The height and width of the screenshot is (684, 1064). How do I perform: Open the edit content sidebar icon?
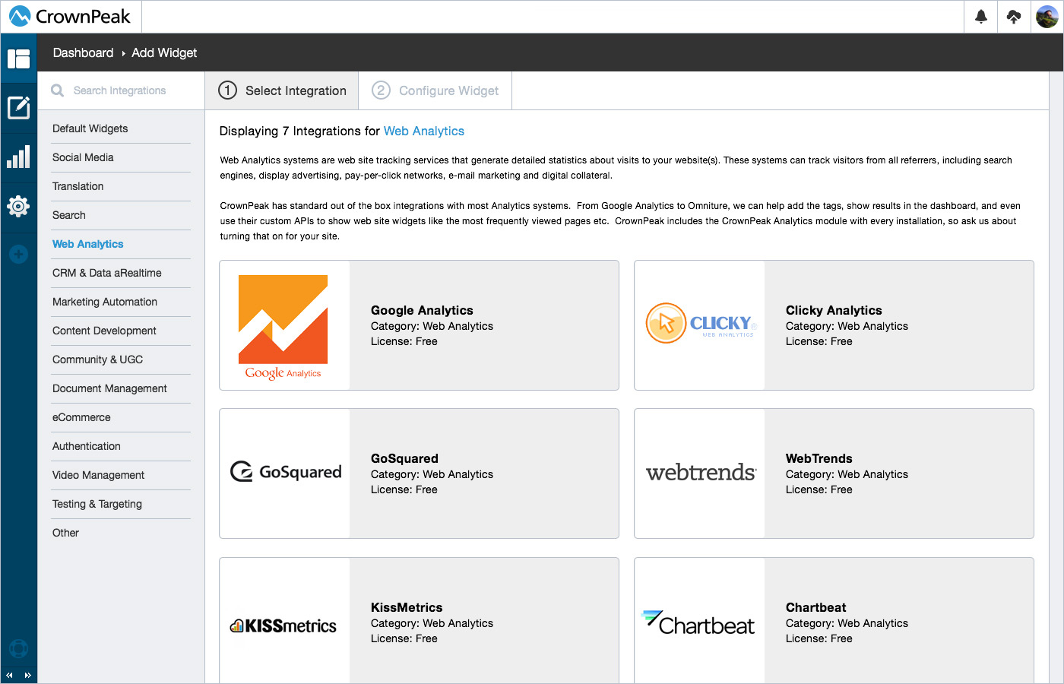click(18, 107)
